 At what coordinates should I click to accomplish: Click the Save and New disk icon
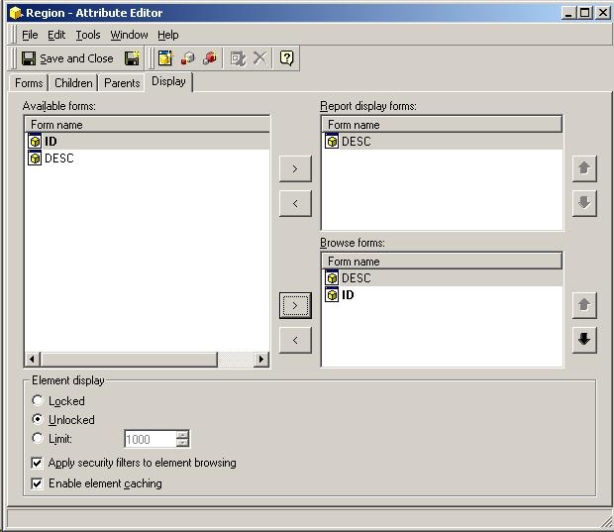point(132,58)
